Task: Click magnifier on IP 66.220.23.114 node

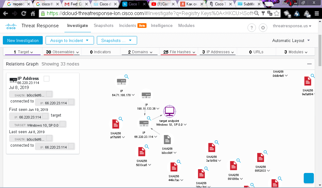Action: [149, 118]
